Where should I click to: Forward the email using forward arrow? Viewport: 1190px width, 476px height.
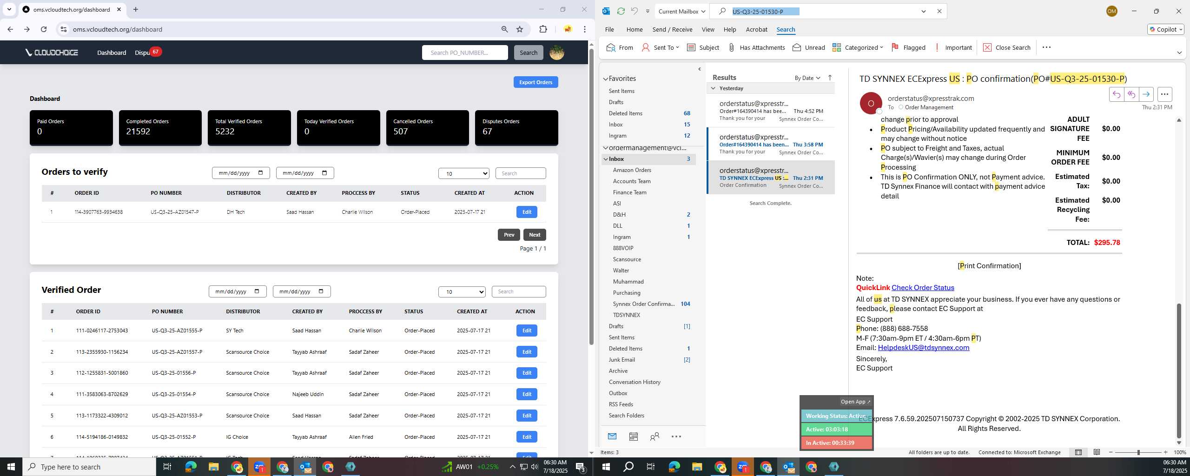click(x=1146, y=94)
